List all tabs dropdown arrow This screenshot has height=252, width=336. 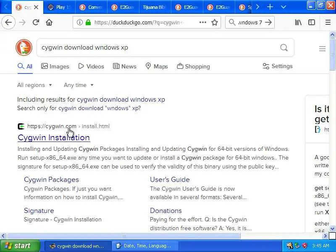click(283, 7)
